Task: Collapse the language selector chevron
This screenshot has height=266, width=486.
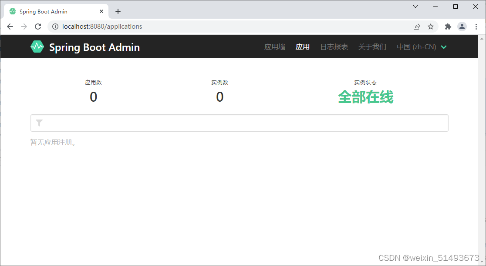Action: (x=444, y=47)
